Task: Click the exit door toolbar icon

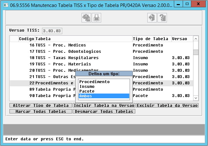Action: click(x=152, y=18)
